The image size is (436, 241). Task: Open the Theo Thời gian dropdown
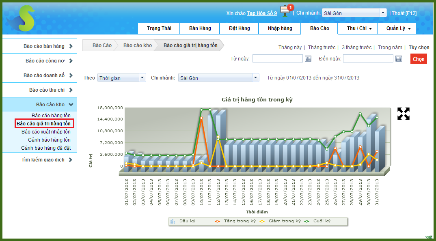tap(121, 78)
